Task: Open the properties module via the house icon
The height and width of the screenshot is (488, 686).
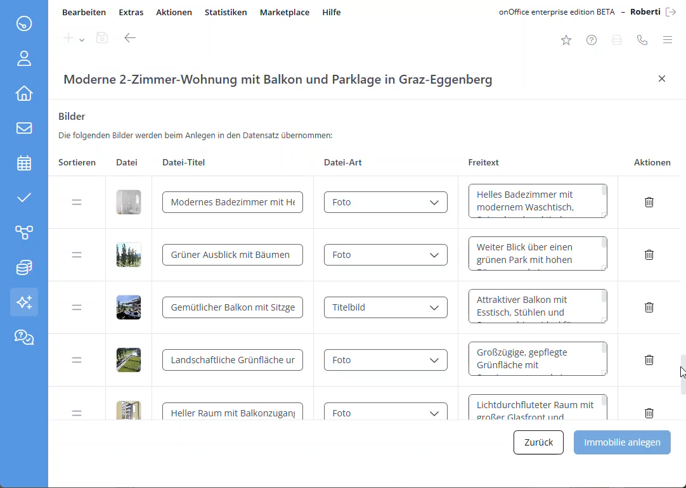Action: 23,93
